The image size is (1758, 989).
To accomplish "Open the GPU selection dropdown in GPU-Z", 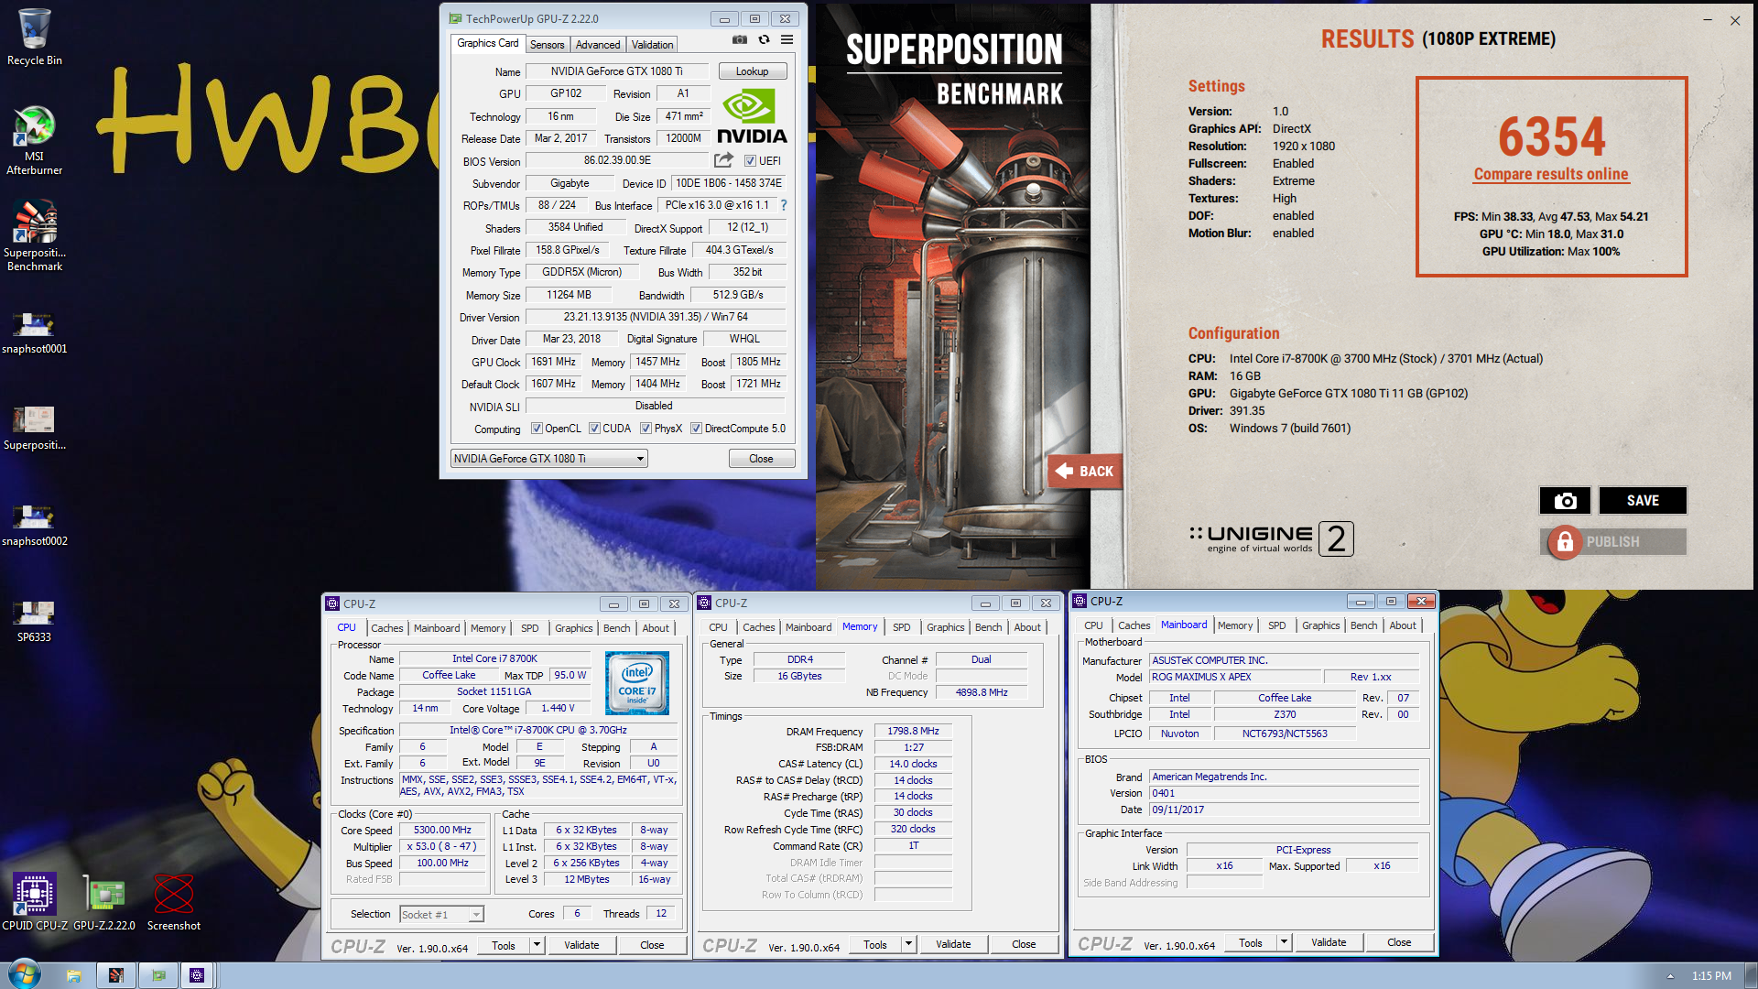I will coord(549,459).
